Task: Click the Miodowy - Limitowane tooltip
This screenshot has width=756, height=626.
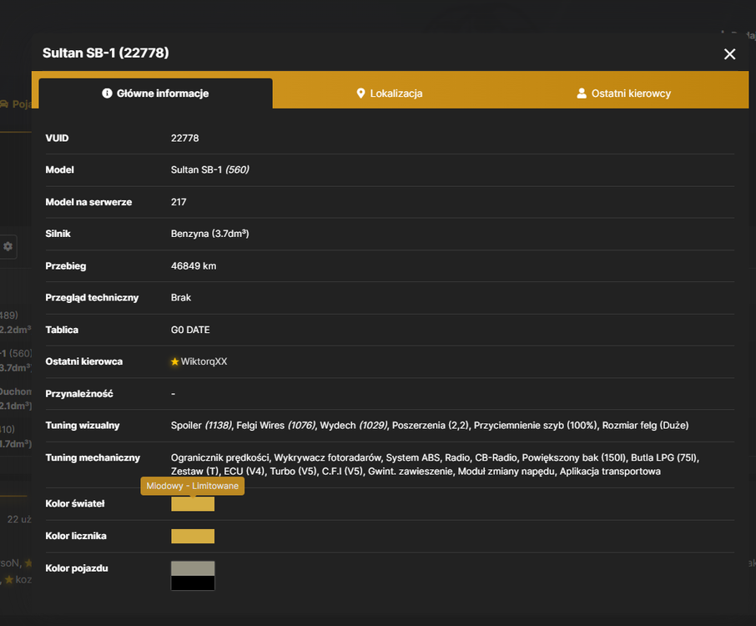Action: (x=193, y=486)
